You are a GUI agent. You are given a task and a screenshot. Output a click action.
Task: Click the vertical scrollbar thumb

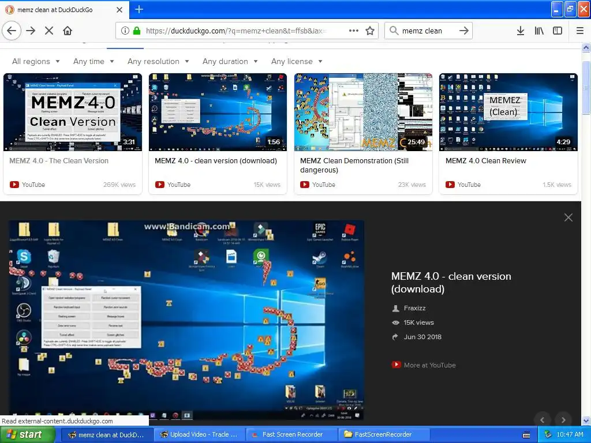(586, 88)
